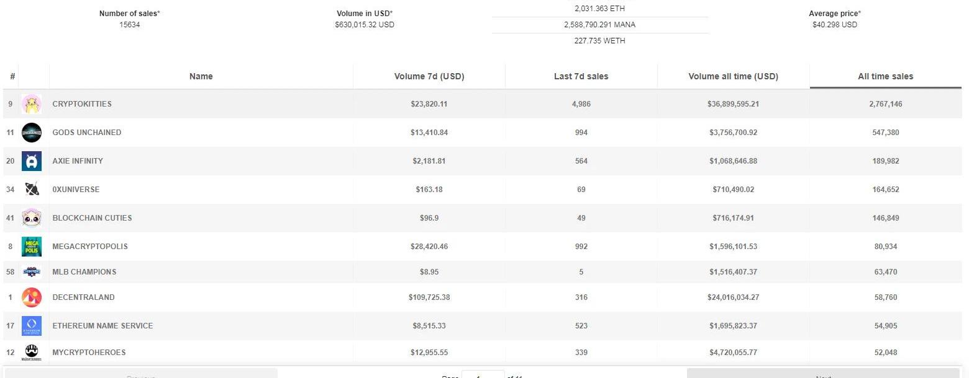
Task: Go to the Next page button
Action: point(824,374)
